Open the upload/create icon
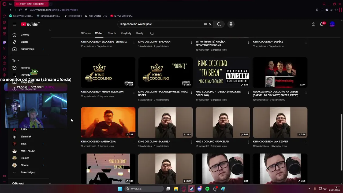This screenshot has width=343, height=193. pyautogui.click(x=313, y=24)
